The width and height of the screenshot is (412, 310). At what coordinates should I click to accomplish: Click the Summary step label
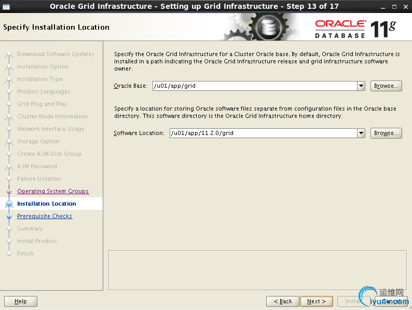pos(30,228)
